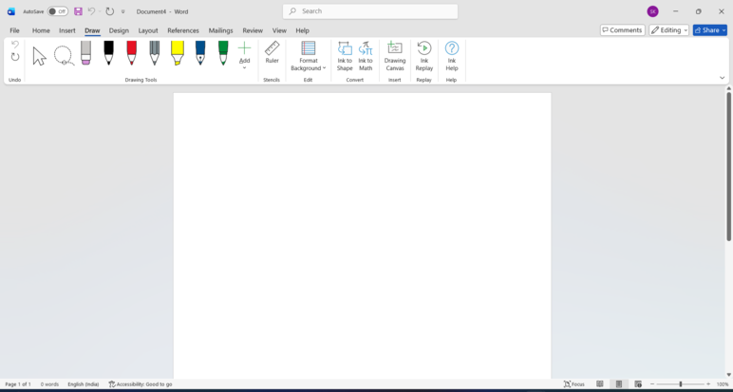Switch to Print Layout view
Screen dimensions: 733x392
click(x=619, y=384)
